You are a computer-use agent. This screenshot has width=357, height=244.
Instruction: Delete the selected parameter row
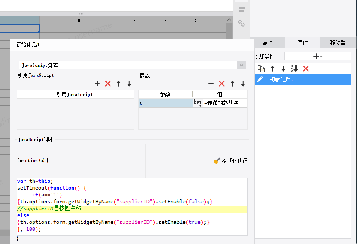point(222,84)
